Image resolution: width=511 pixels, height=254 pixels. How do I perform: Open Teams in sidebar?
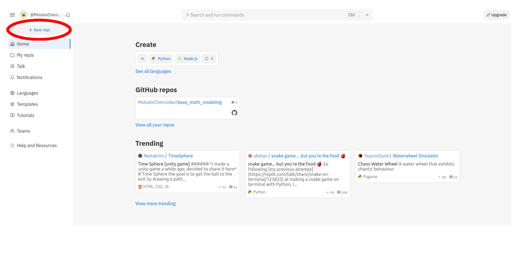point(39,131)
